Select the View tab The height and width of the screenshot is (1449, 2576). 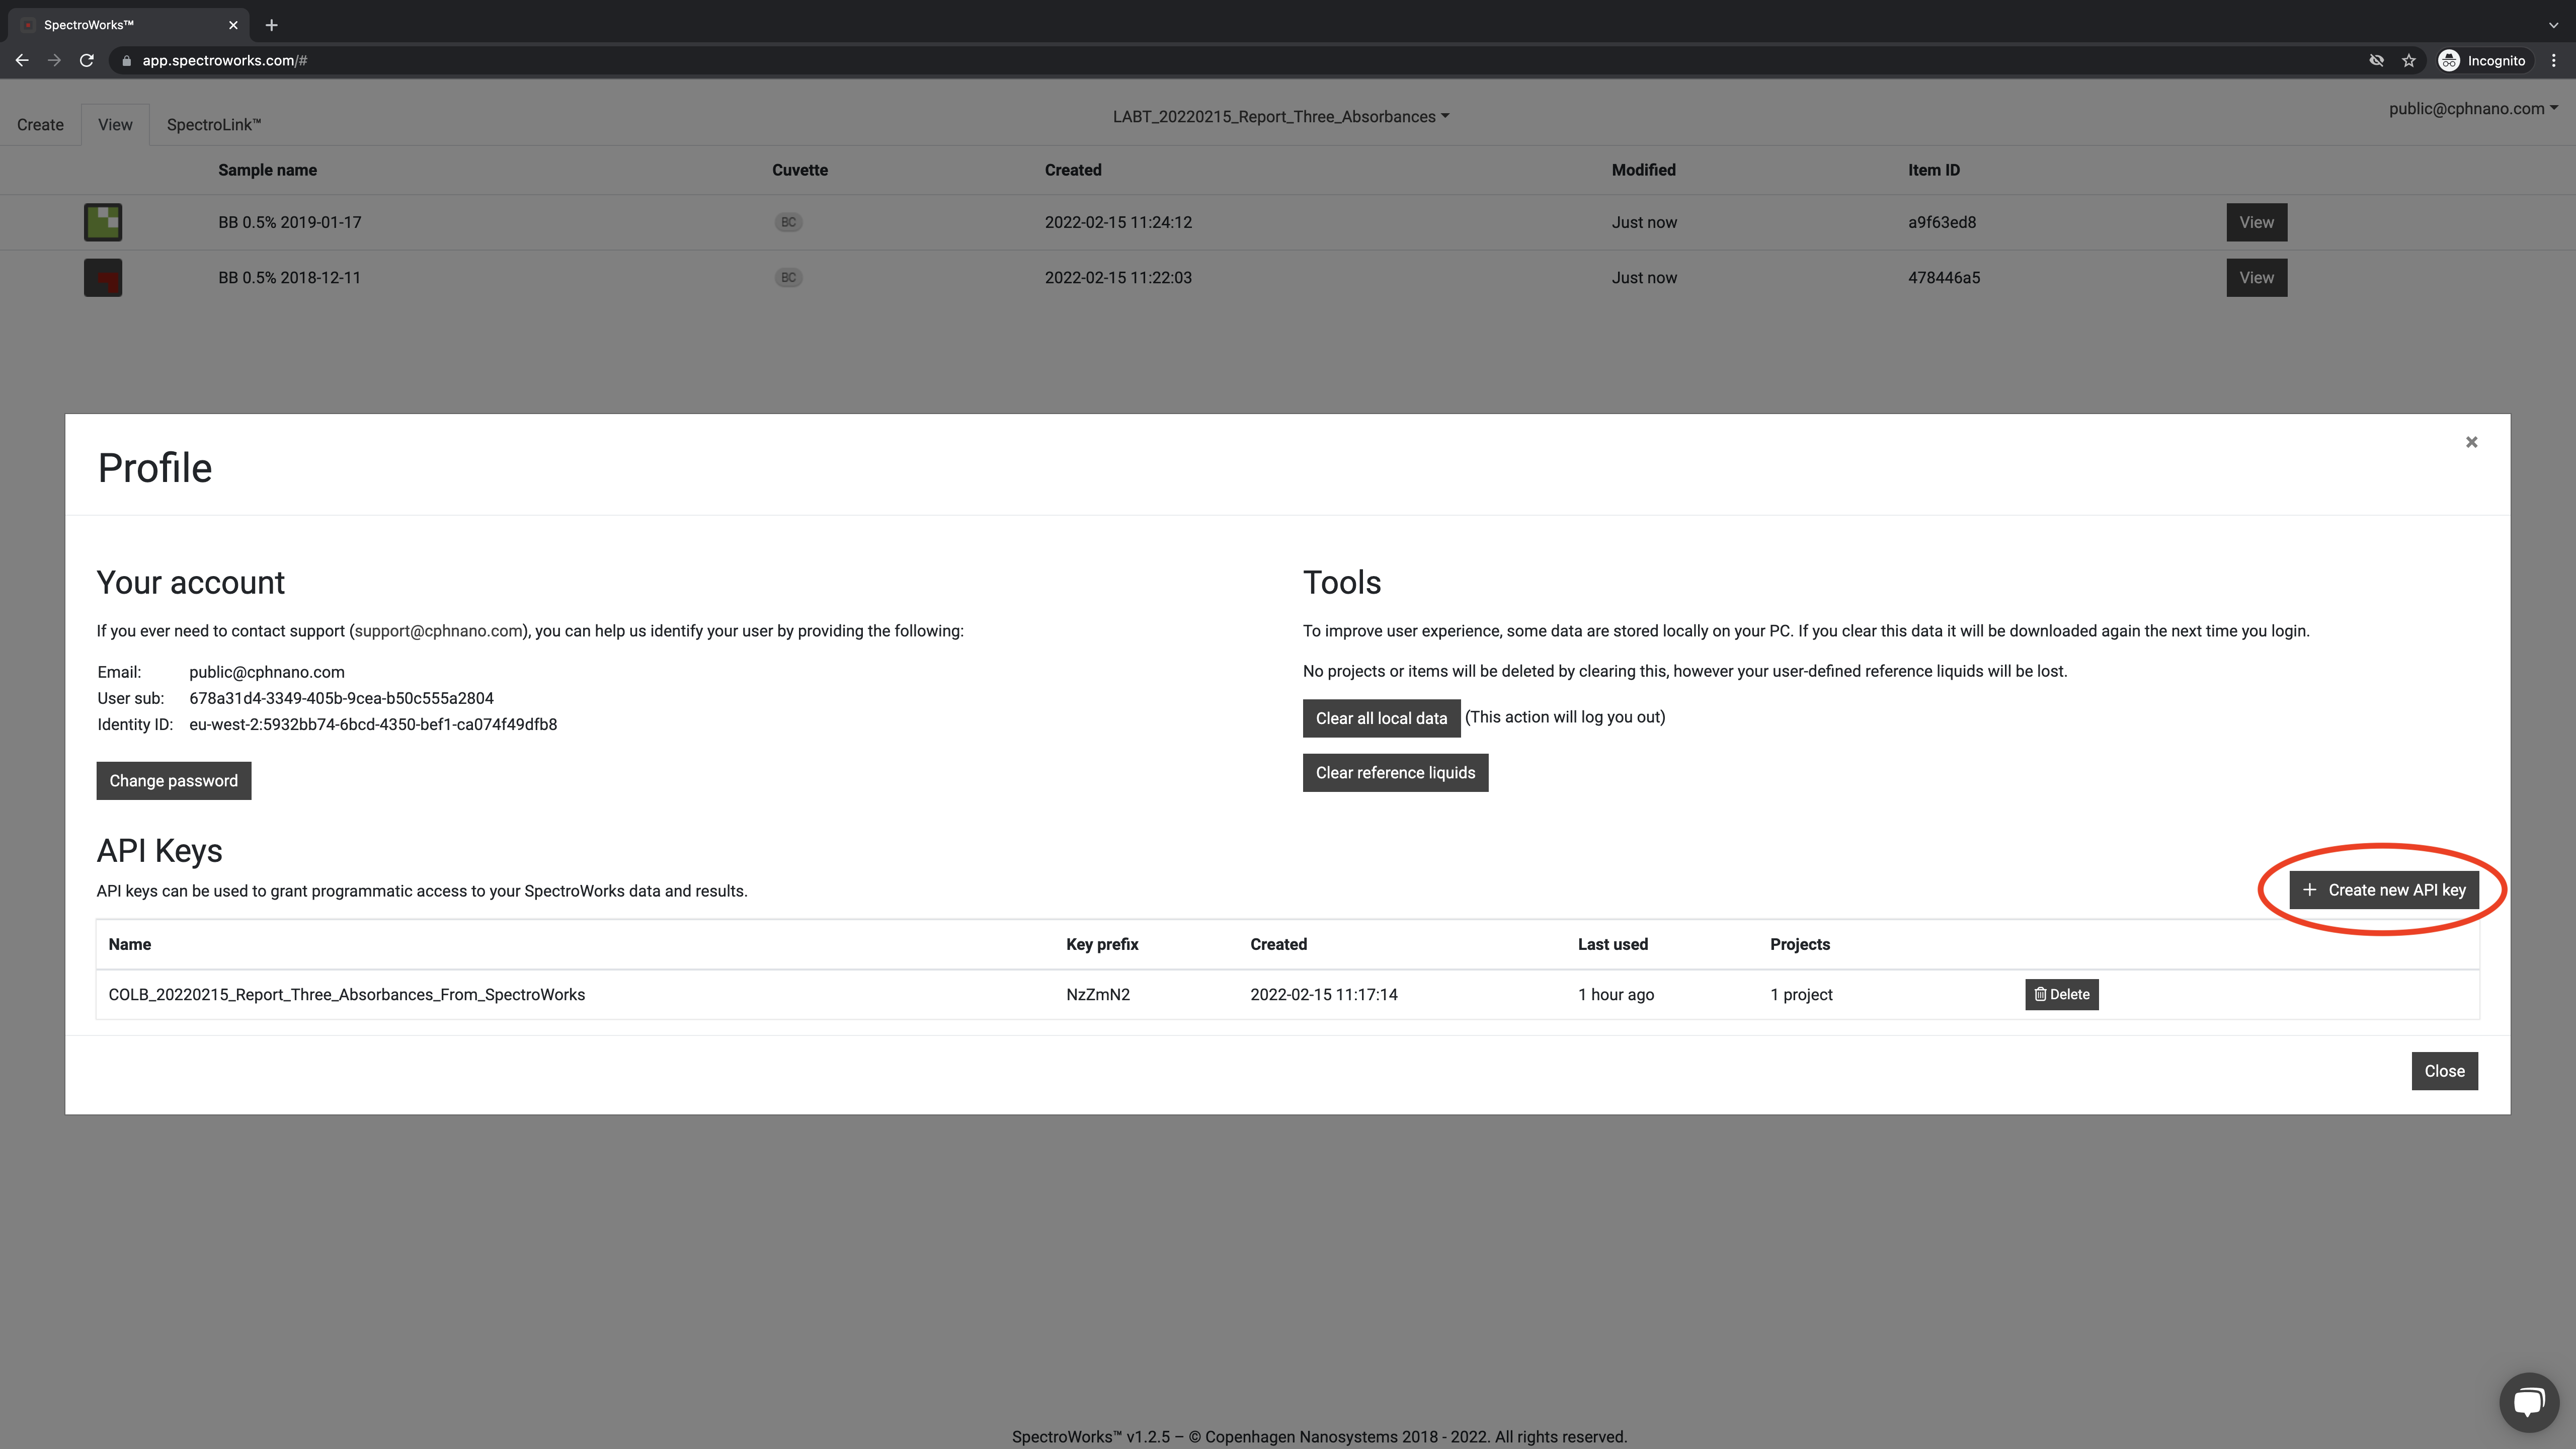115,125
